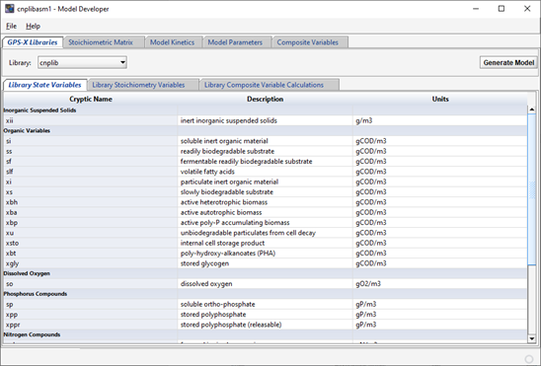Select 'dissolved oxygen' description
Screen dimensions: 541x366
click(265, 284)
